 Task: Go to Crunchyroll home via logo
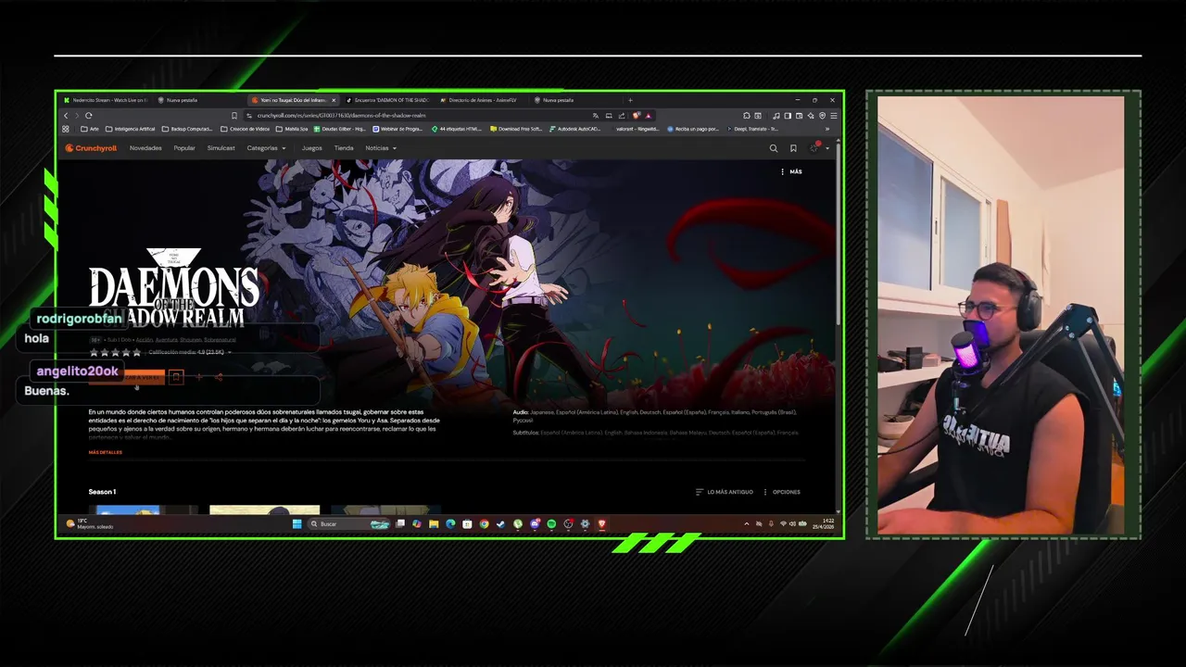(x=91, y=148)
